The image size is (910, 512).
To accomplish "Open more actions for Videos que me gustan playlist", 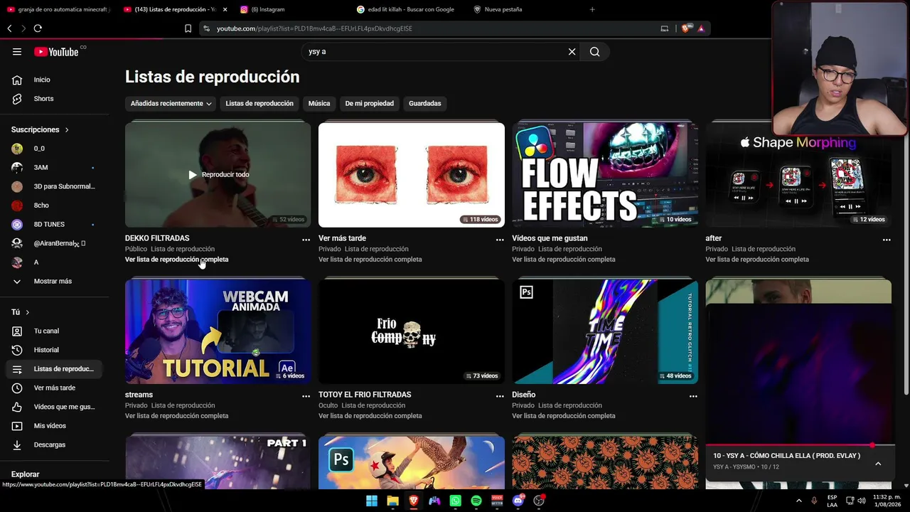I will 693,240.
